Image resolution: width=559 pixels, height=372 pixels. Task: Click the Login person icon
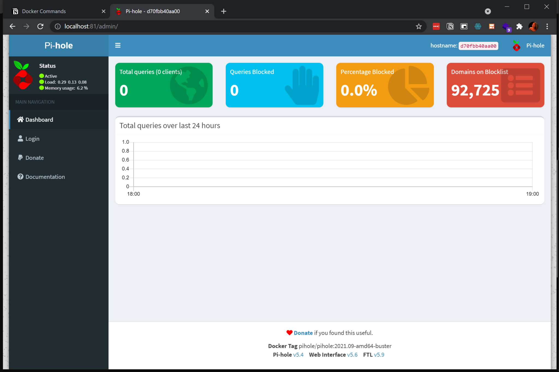(x=20, y=138)
